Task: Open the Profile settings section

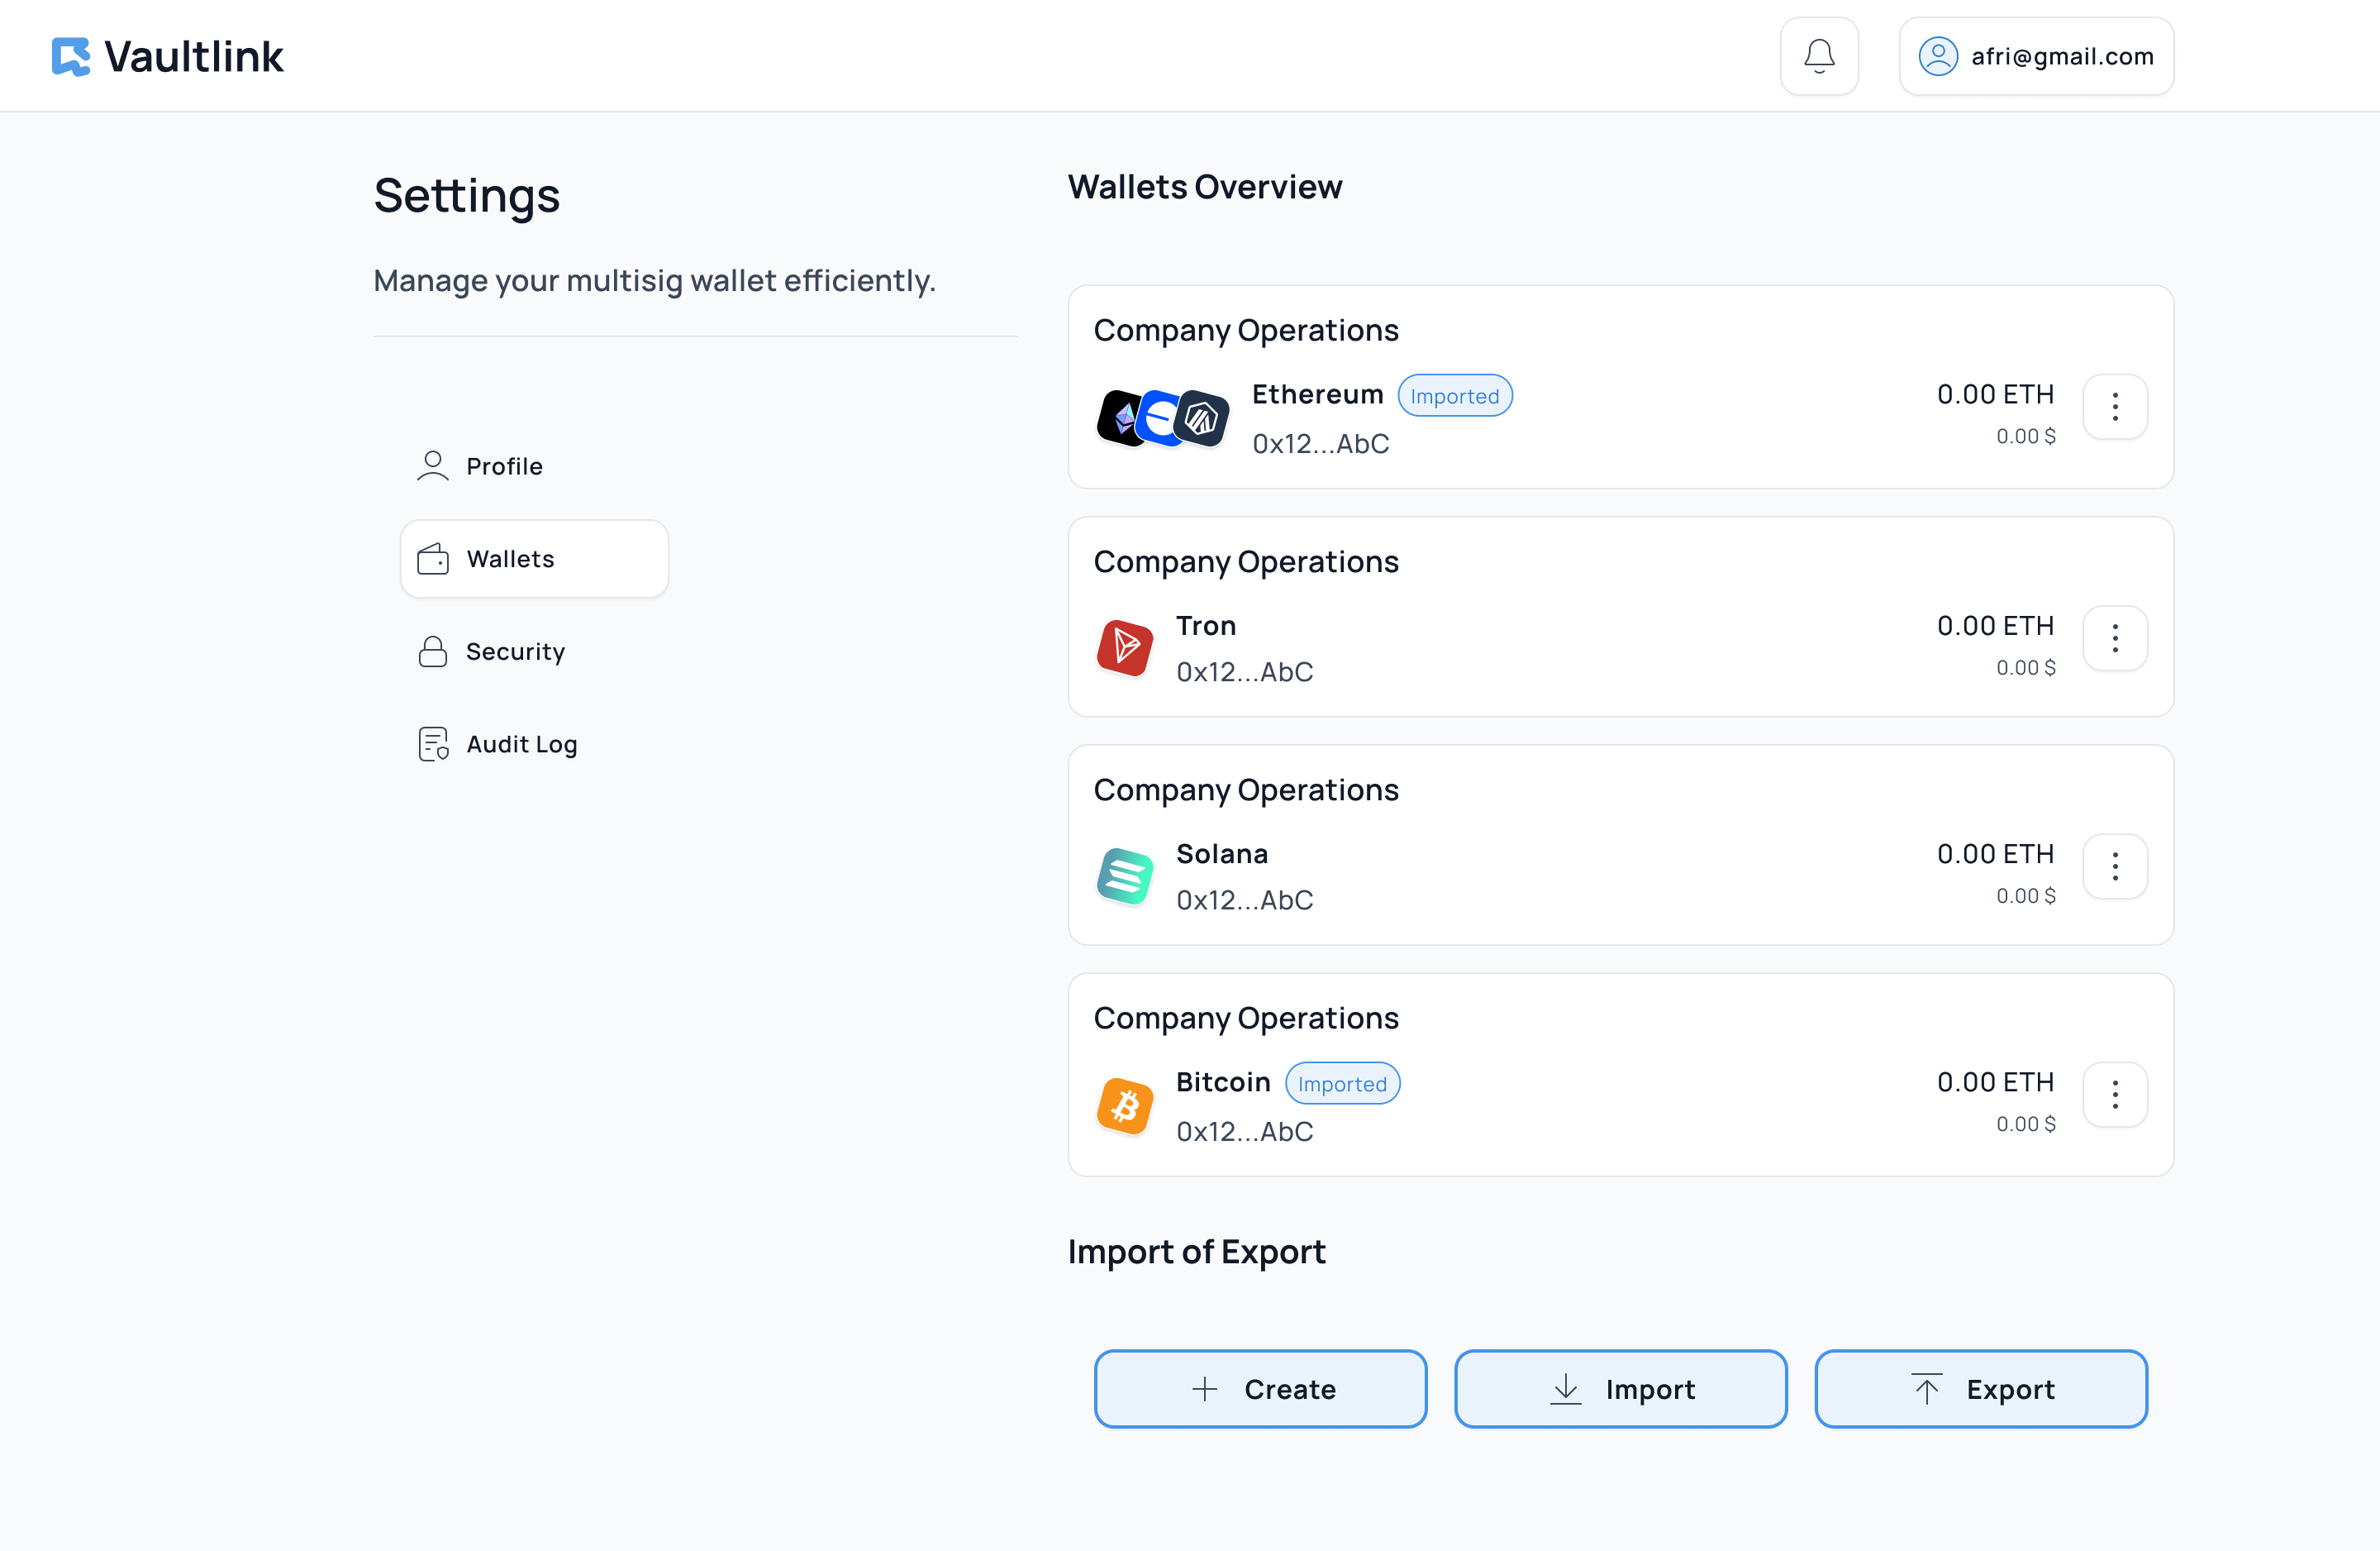Action: pyautogui.click(x=534, y=466)
